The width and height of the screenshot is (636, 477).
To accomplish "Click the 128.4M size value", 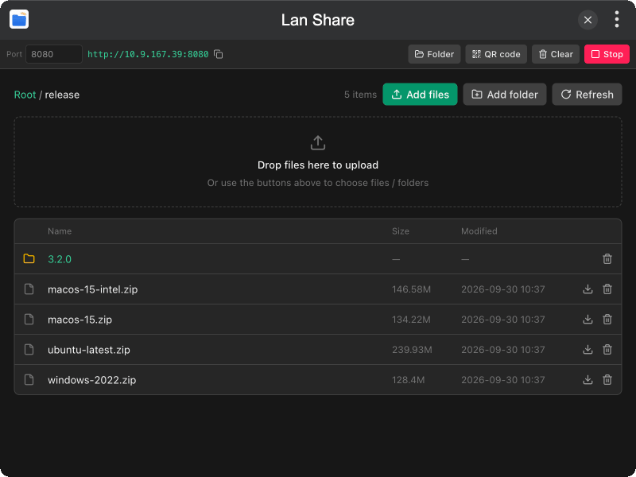I will pyautogui.click(x=409, y=380).
